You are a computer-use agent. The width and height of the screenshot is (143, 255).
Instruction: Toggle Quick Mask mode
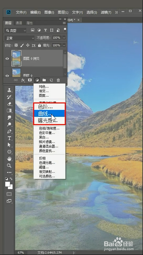point(9,194)
